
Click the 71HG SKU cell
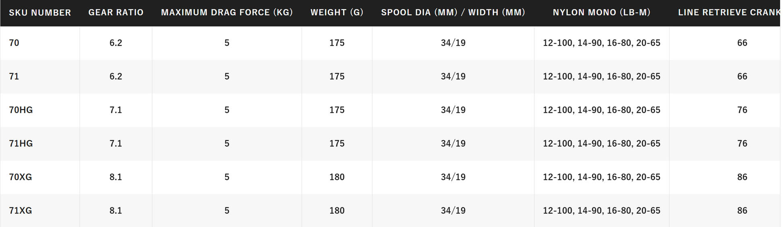tap(21, 143)
